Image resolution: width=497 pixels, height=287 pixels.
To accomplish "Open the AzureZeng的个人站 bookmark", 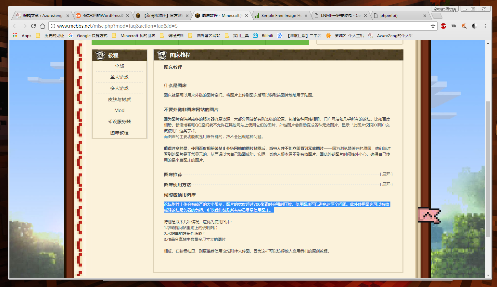I will click(x=390, y=35).
